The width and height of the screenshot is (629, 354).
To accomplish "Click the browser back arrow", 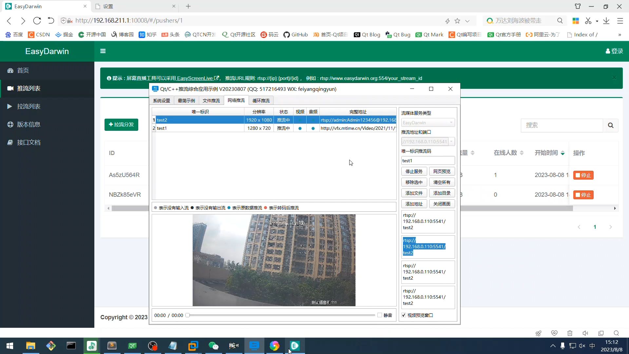I will point(9,21).
